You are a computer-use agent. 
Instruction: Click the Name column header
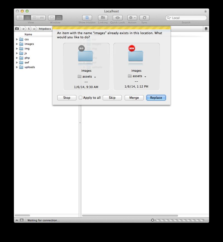point(28,35)
